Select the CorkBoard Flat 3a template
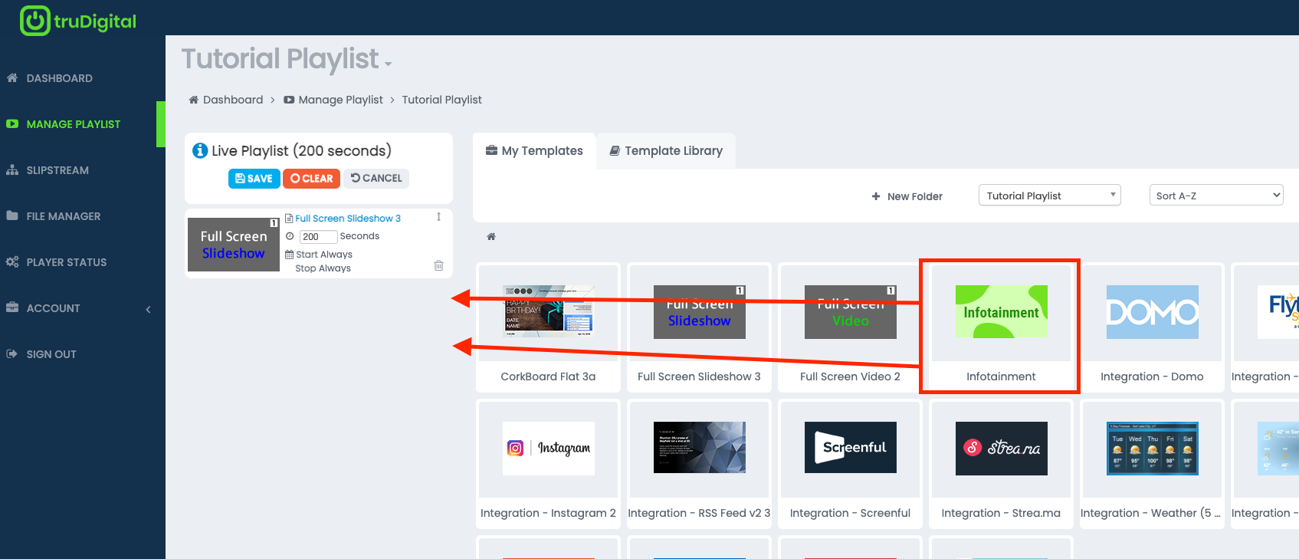 coord(548,328)
